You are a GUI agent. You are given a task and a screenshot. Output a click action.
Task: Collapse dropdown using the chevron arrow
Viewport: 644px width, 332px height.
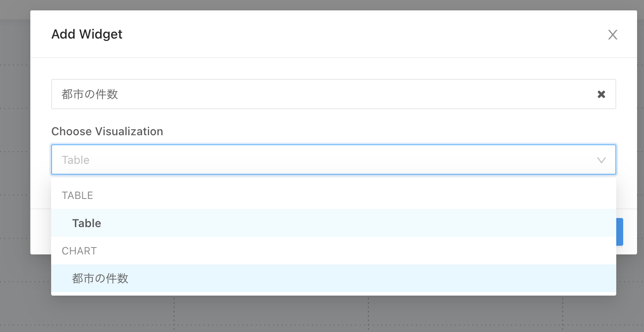pyautogui.click(x=601, y=160)
